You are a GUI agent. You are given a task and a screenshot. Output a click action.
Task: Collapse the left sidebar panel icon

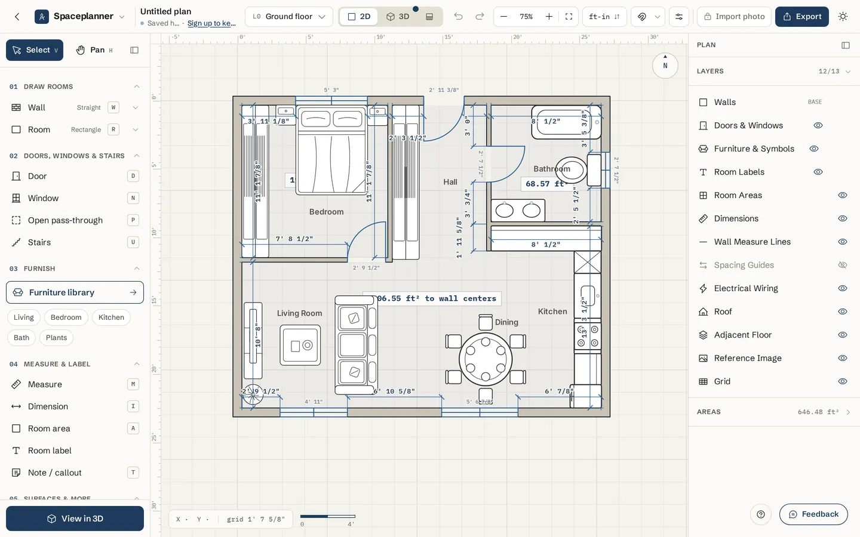134,50
